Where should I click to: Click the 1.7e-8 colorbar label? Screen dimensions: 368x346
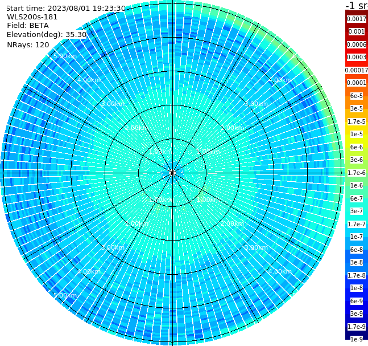coord(357,275)
